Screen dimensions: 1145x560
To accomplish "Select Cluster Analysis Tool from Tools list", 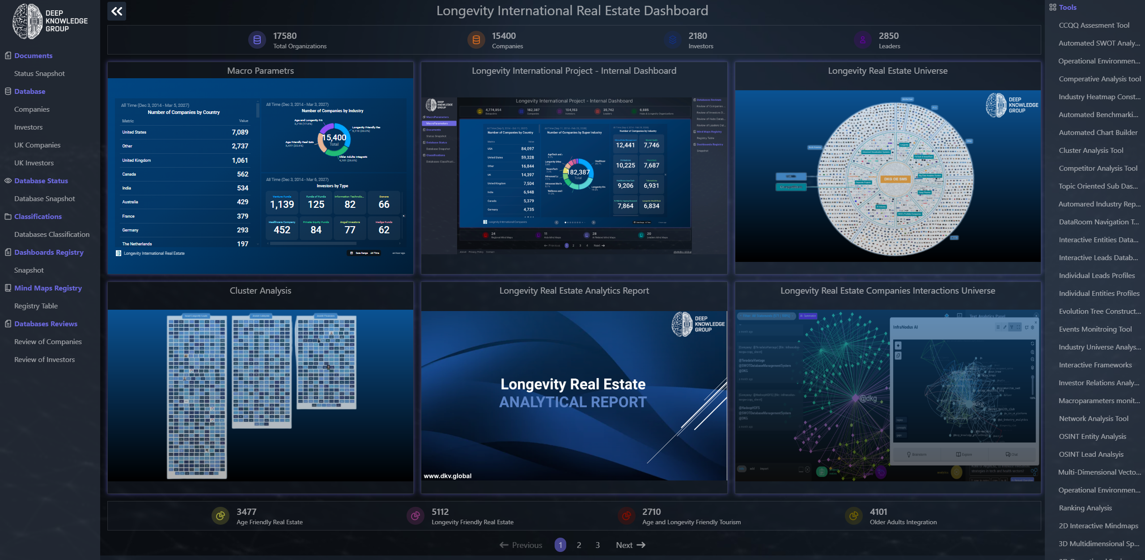I will [x=1091, y=150].
